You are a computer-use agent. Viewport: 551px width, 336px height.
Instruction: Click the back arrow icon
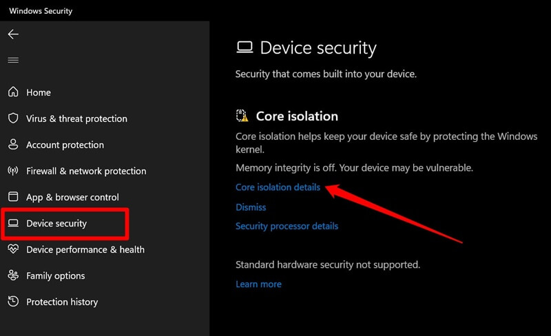(13, 34)
